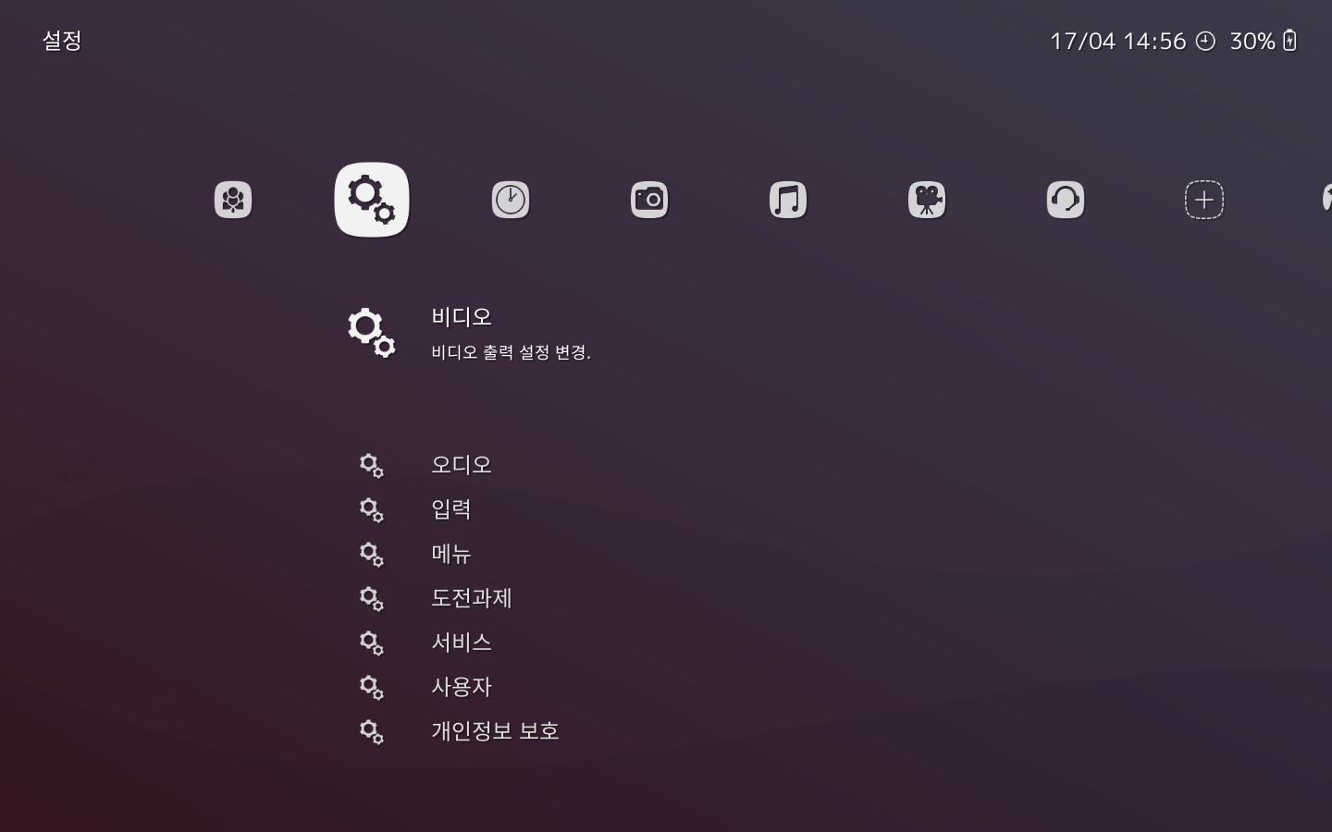
Task: Select the 서비스 entry
Action: point(462,642)
